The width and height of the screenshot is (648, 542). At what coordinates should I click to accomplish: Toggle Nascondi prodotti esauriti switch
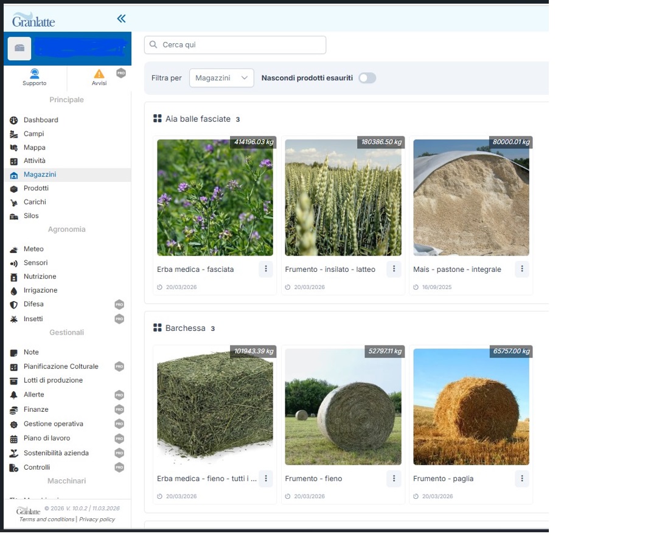[x=367, y=78]
